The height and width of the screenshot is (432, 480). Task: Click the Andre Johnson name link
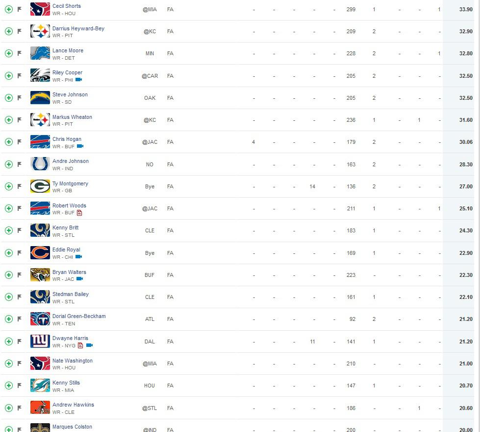(x=71, y=161)
